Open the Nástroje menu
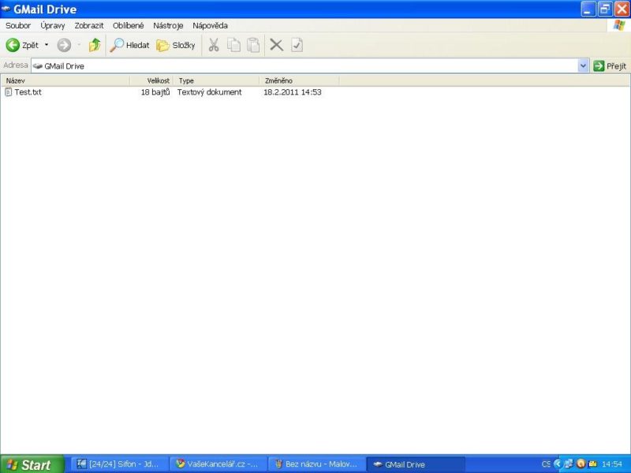Image resolution: width=631 pixels, height=473 pixels. 168,25
